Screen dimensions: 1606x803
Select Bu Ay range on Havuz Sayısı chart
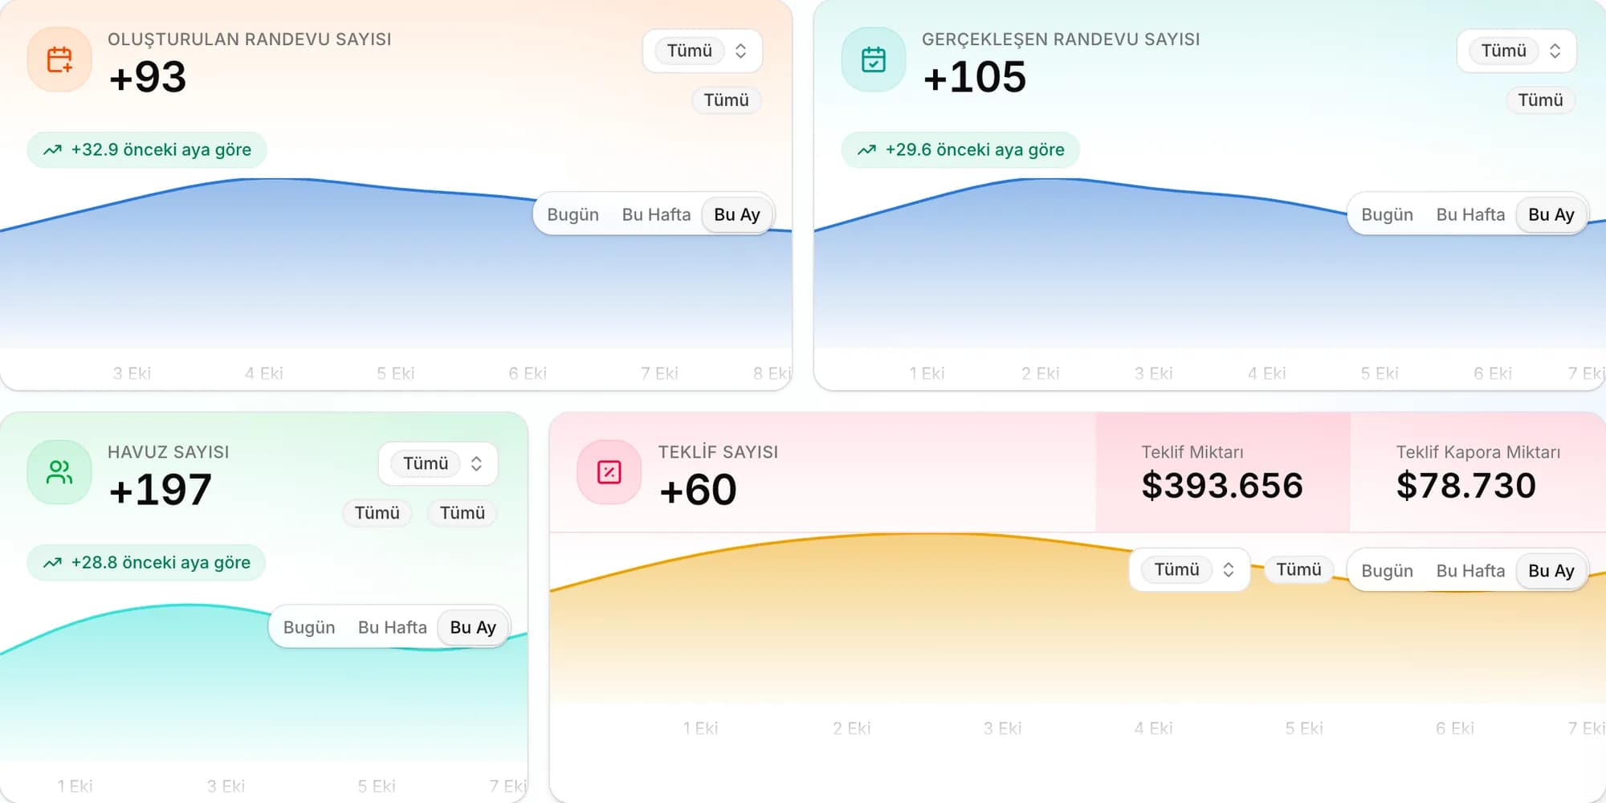pos(473,627)
